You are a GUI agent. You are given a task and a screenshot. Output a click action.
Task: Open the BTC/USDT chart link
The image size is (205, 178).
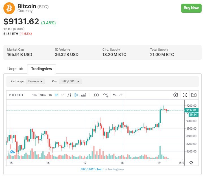(92, 169)
